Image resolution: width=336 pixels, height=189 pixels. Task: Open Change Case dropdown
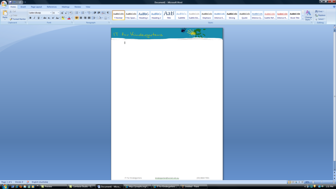pos(57,18)
